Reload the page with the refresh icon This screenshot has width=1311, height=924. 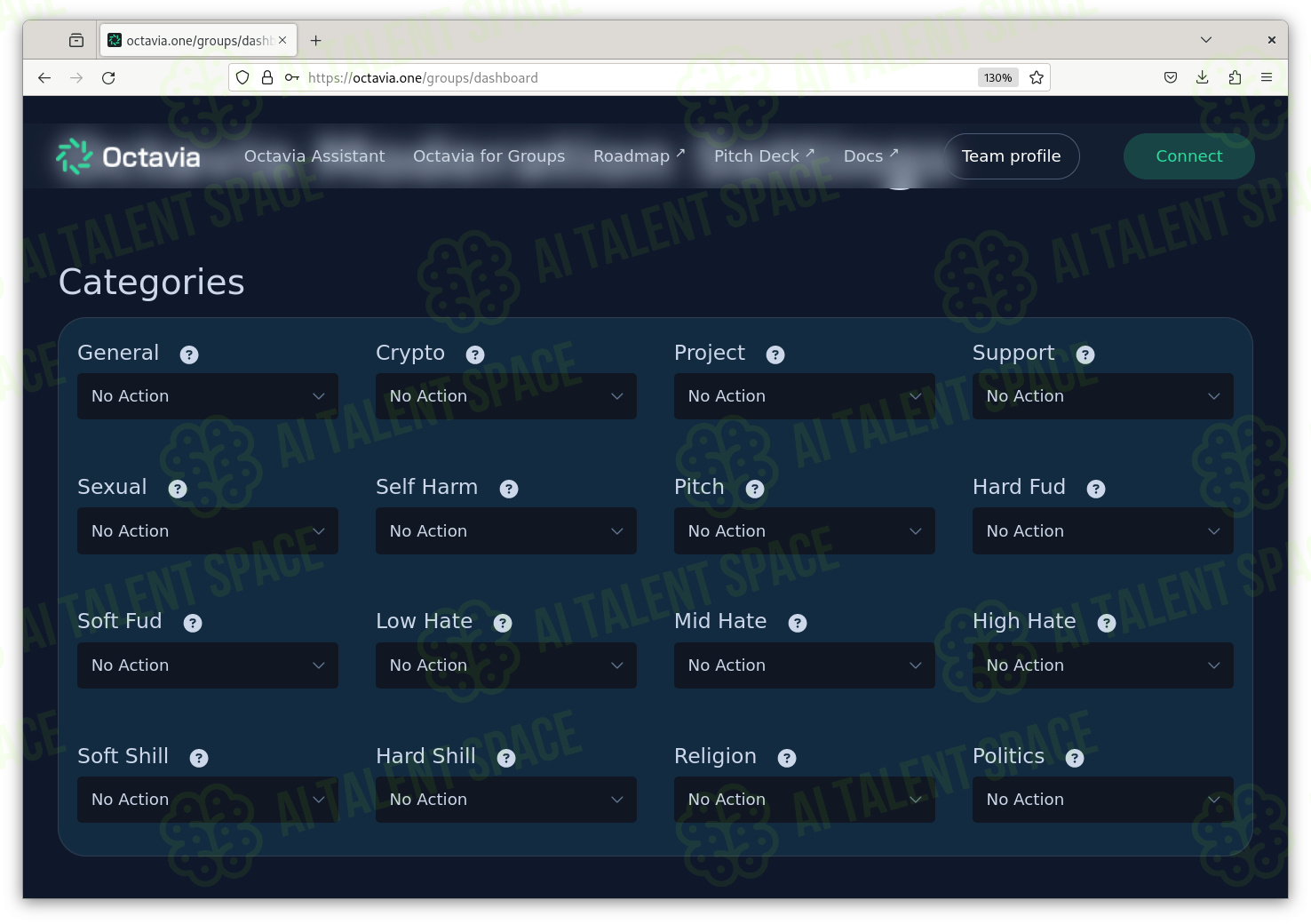click(108, 78)
